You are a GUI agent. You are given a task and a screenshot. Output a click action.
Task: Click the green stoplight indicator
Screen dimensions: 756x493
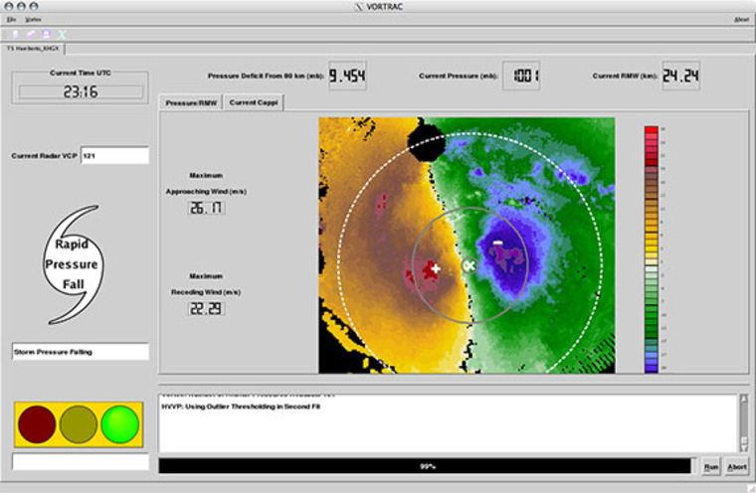click(120, 424)
